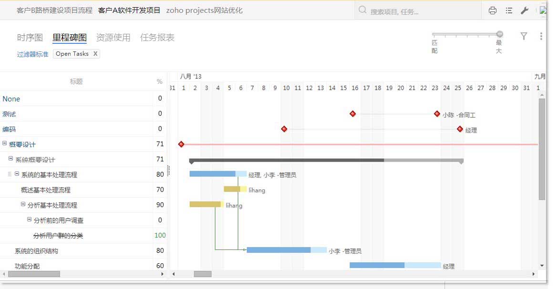Click the Gantt horizontal scroll right arrow

pyautogui.click(x=533, y=274)
